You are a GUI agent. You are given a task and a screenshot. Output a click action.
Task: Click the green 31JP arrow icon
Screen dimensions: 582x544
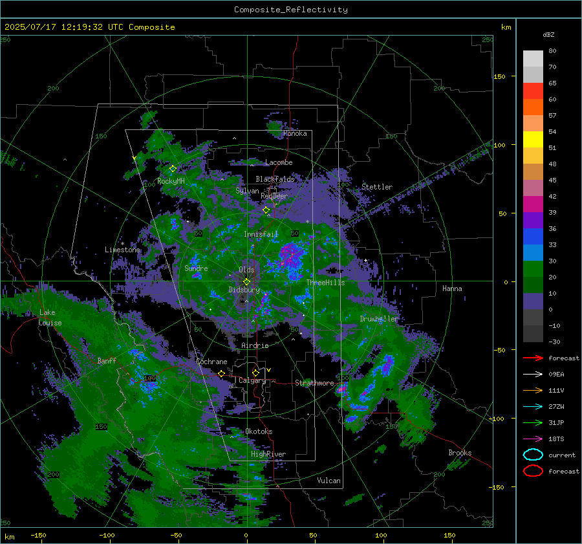[533, 422]
